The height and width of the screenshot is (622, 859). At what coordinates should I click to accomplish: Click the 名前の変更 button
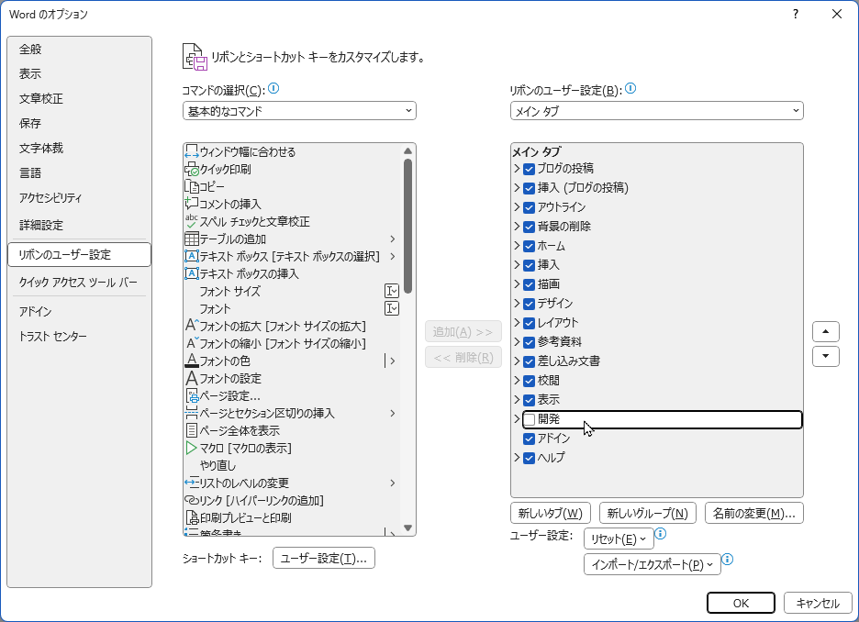coord(753,513)
